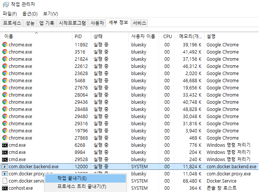
Task: Switch to the 성능 tab
Action: coord(30,23)
